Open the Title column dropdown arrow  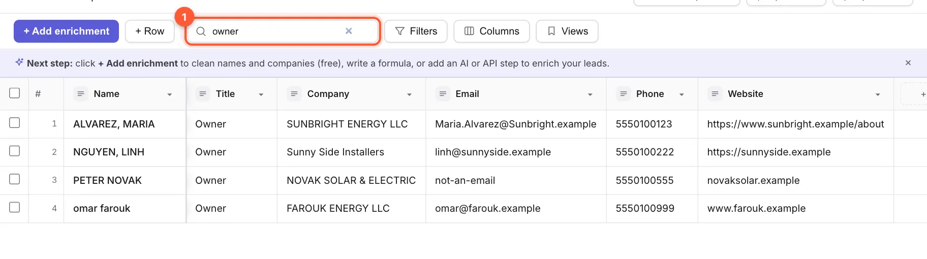(261, 94)
